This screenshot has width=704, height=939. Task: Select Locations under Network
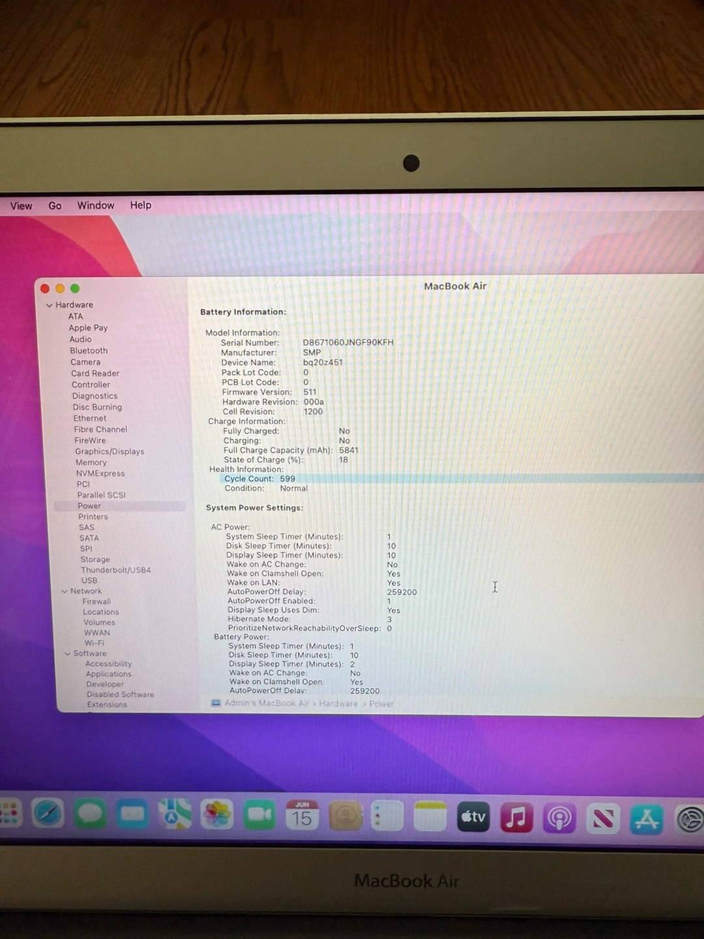100,612
